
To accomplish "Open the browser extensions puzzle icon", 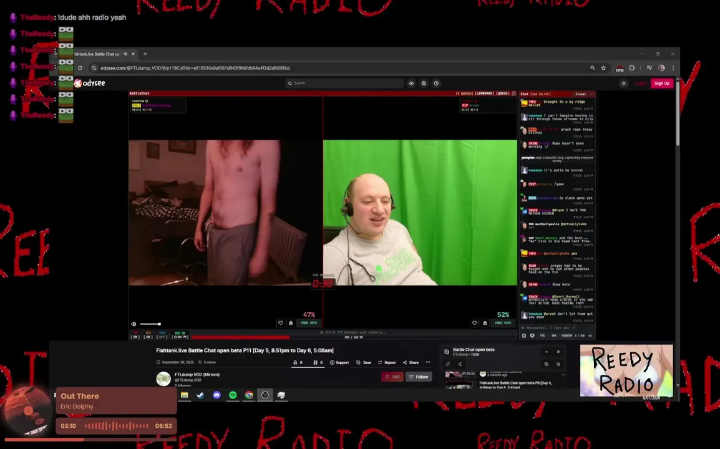I will pyautogui.click(x=632, y=68).
